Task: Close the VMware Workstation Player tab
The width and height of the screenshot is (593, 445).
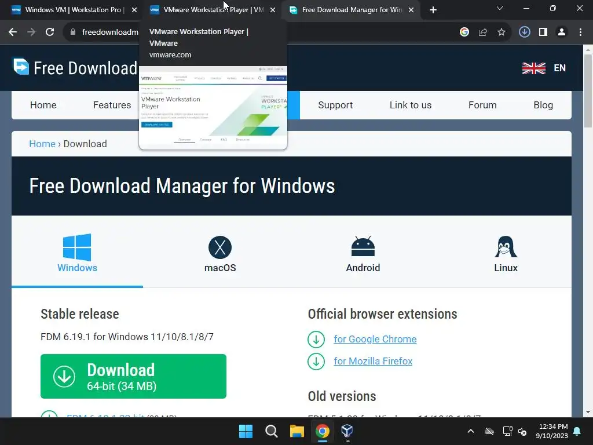Action: 273,10
